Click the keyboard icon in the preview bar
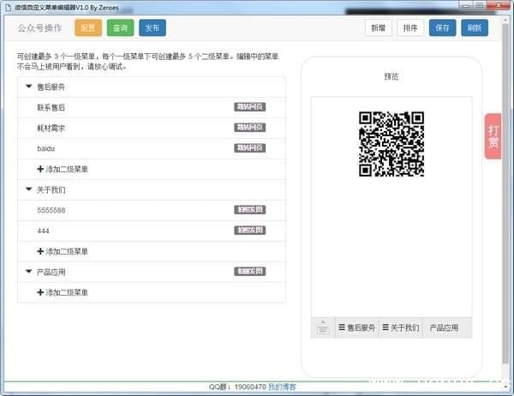 323,327
